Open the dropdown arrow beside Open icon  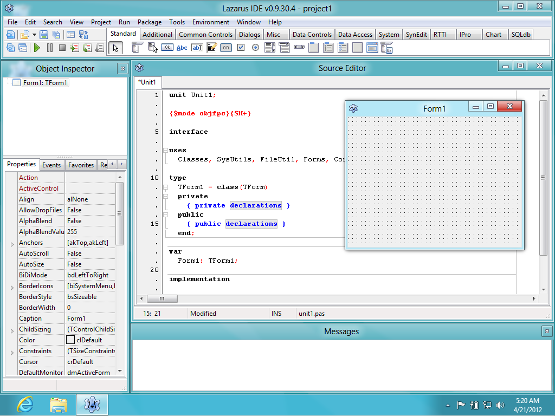[34, 35]
